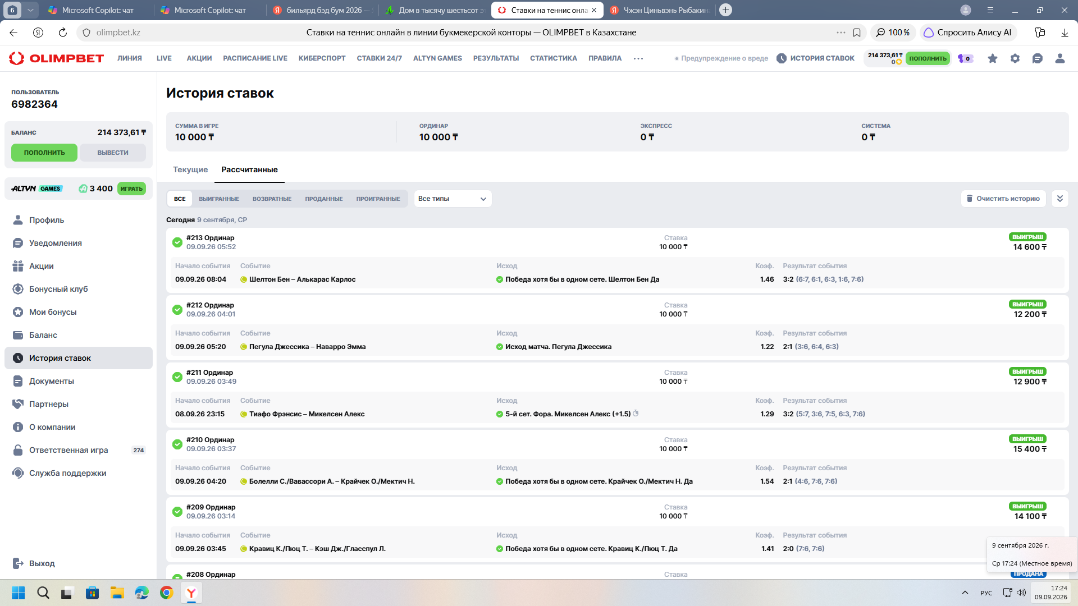Open Chrome from the Windows taskbar

167,593
